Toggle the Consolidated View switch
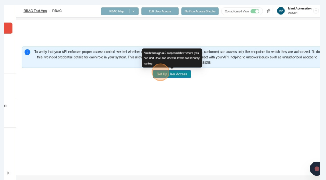Image resolution: width=326 pixels, height=180 pixels. tap(255, 11)
